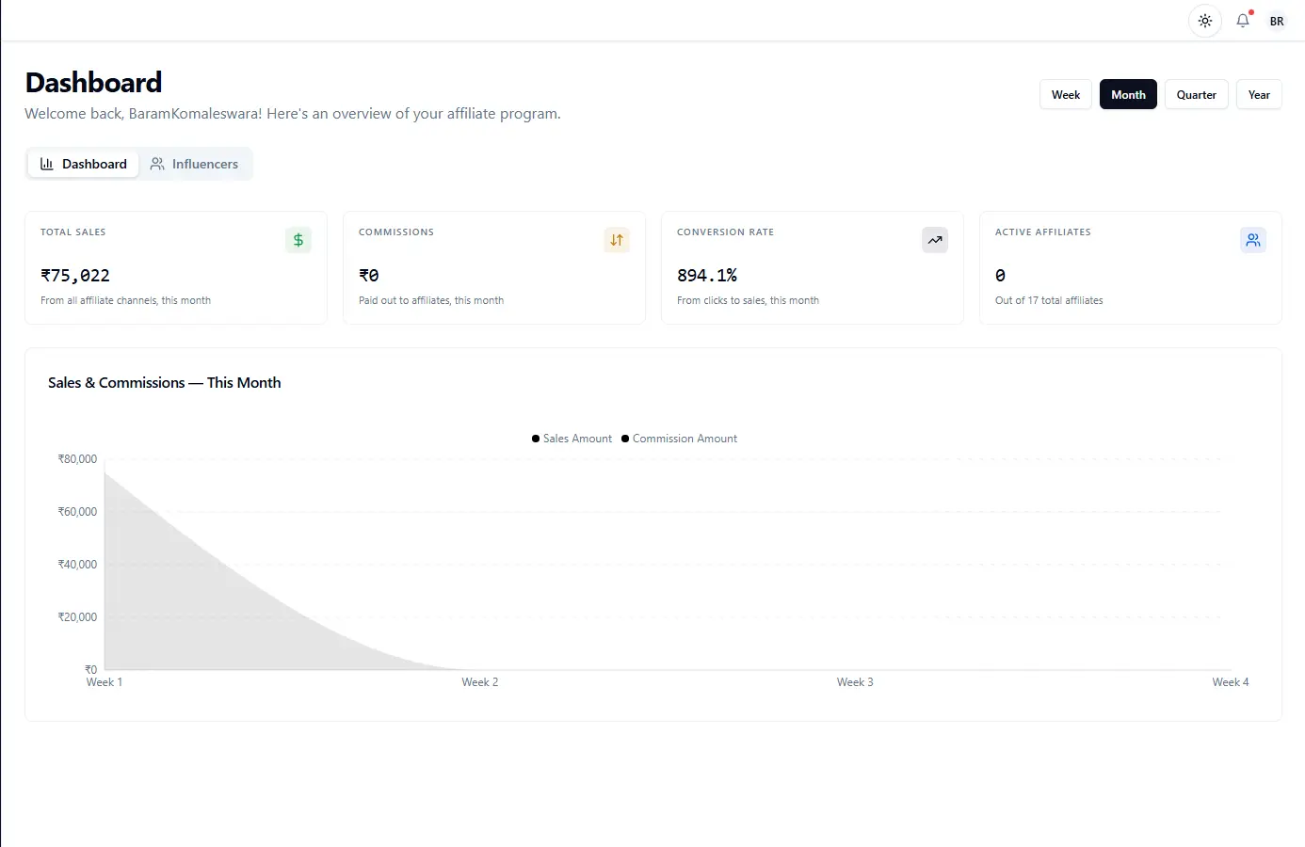The width and height of the screenshot is (1305, 847).
Task: Click the blue people icon on Active Affiliates
Action: [x=1253, y=240]
